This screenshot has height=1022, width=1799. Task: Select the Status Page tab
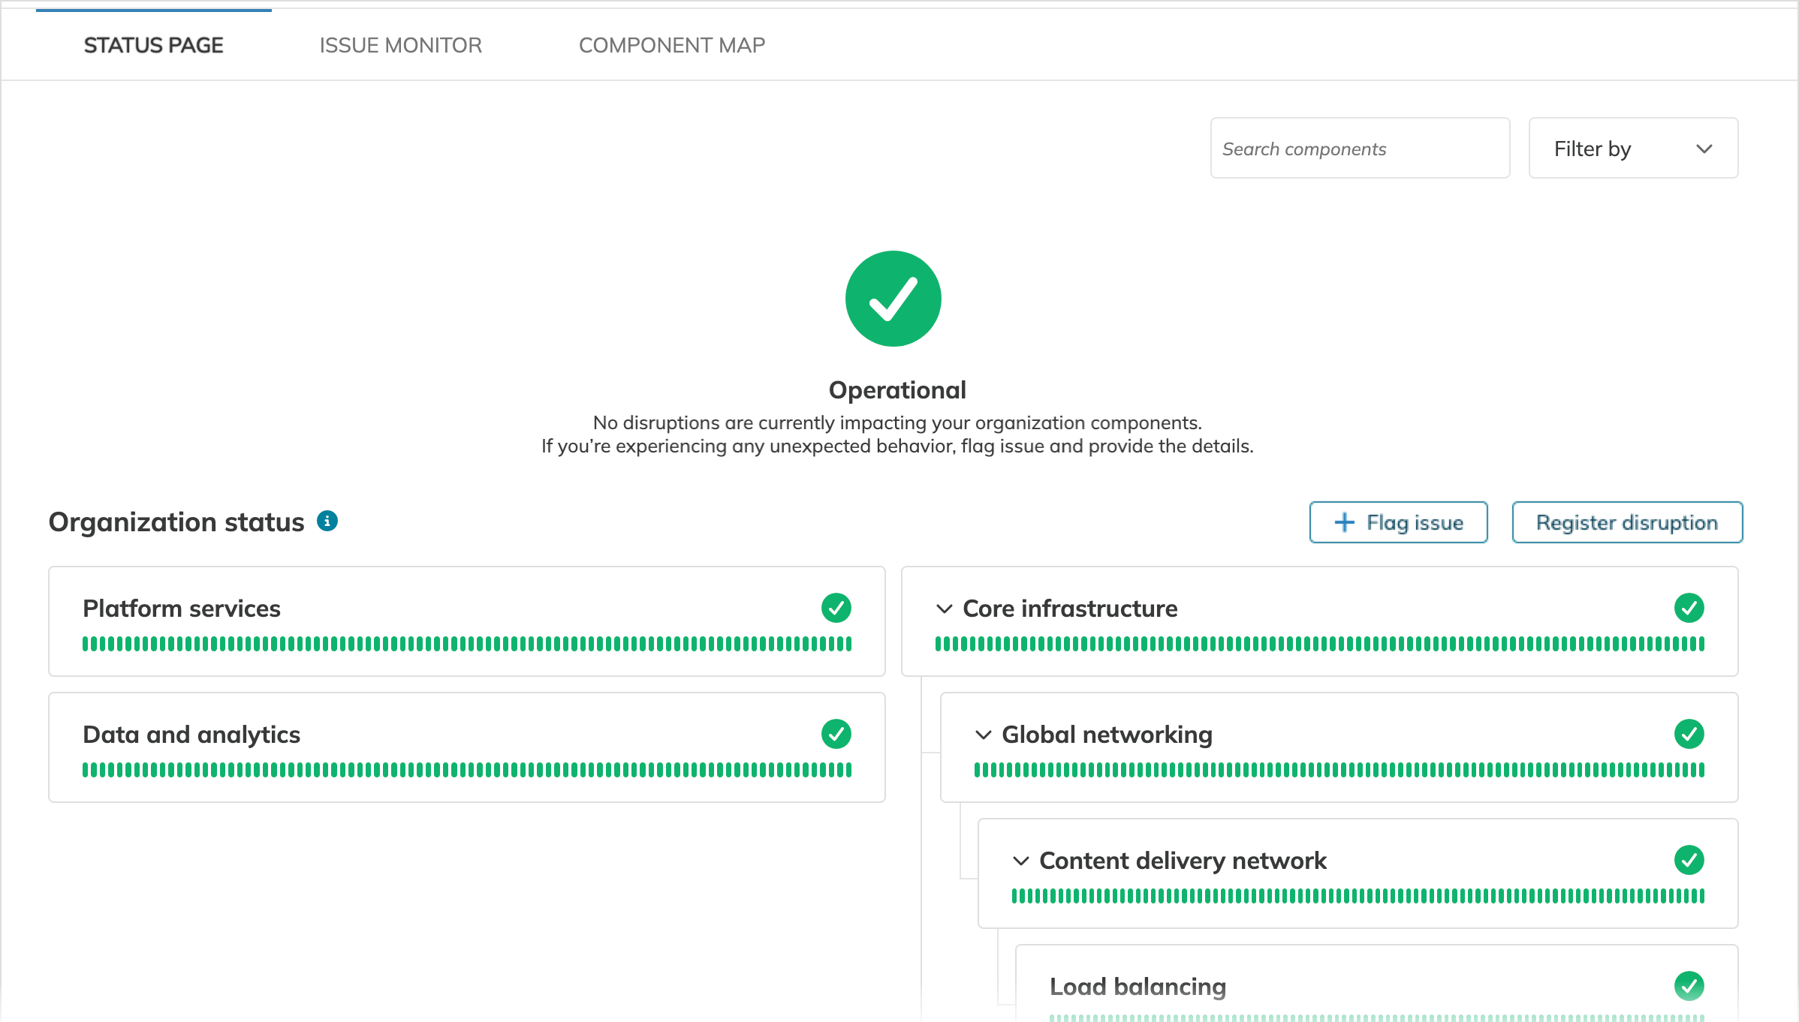153,45
